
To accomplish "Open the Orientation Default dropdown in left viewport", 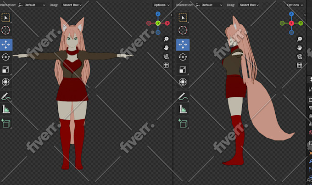I will 32,5.
